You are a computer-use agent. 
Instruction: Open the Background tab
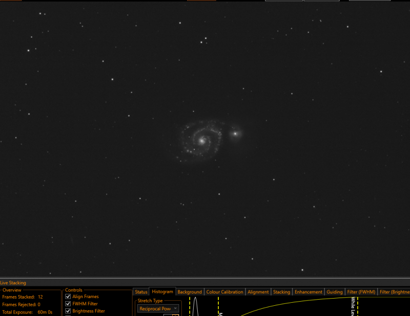pyautogui.click(x=190, y=292)
